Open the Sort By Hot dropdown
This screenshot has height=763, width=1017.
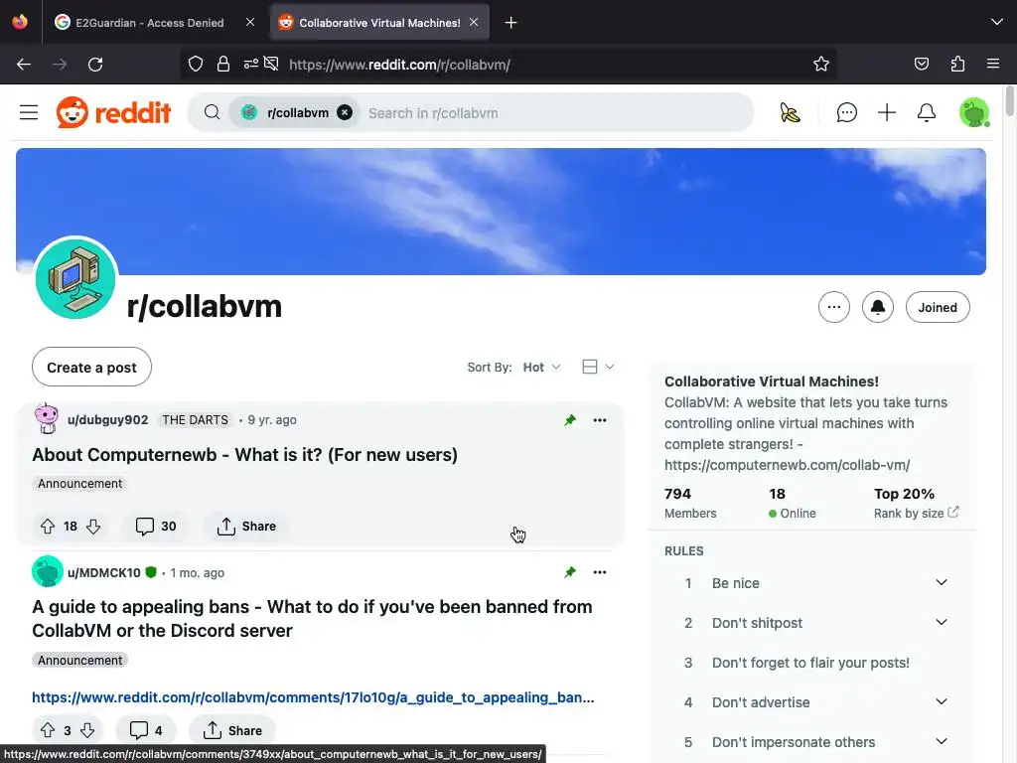(x=541, y=368)
